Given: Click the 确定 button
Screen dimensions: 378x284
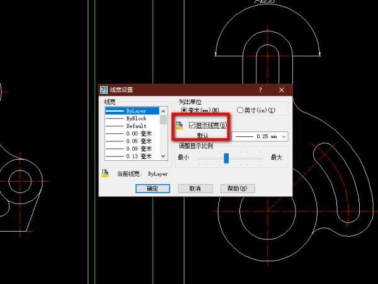Looking at the screenshot, I should [152, 188].
